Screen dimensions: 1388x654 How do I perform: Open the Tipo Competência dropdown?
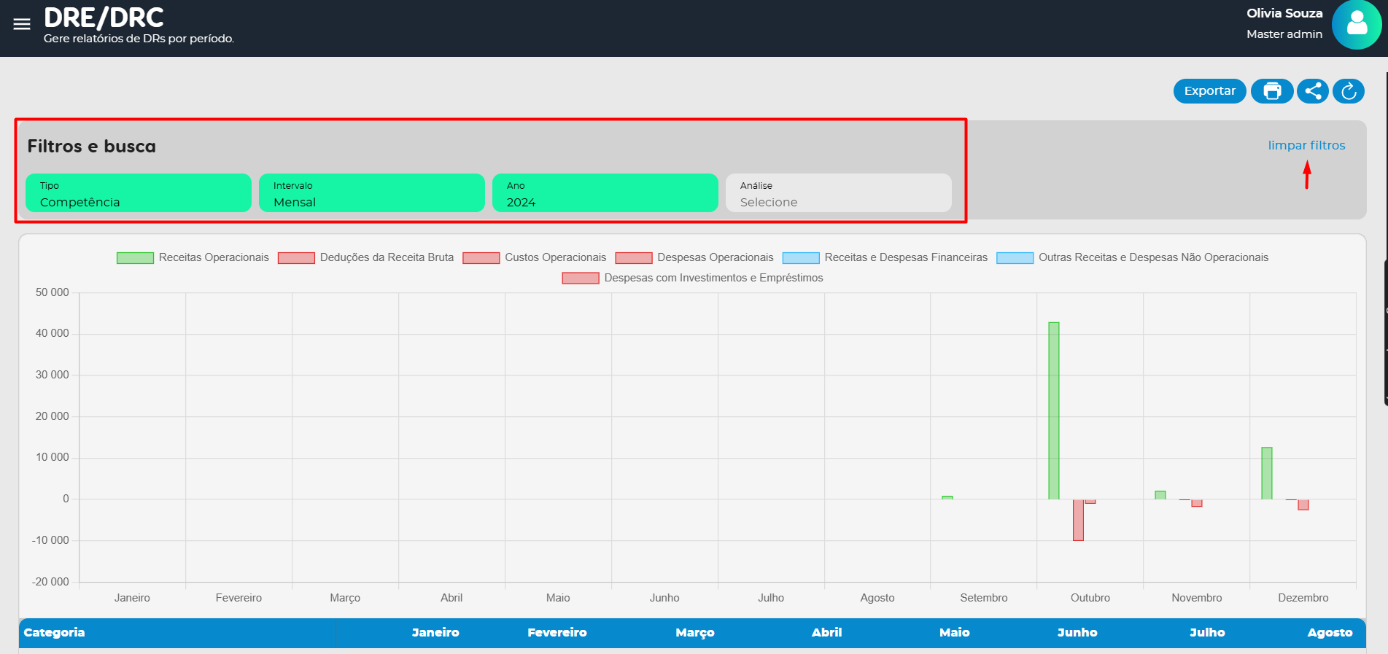pos(139,193)
